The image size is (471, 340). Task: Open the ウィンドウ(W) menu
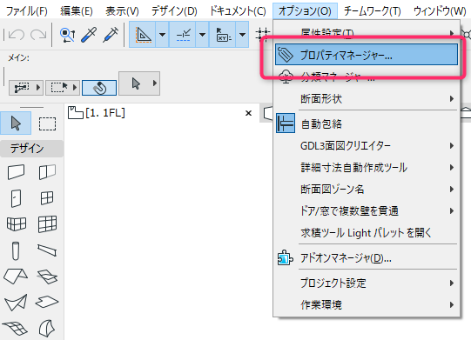pos(440,11)
